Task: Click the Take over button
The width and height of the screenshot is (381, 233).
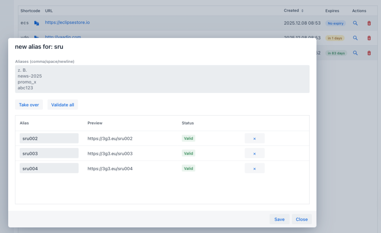Action: click(29, 104)
